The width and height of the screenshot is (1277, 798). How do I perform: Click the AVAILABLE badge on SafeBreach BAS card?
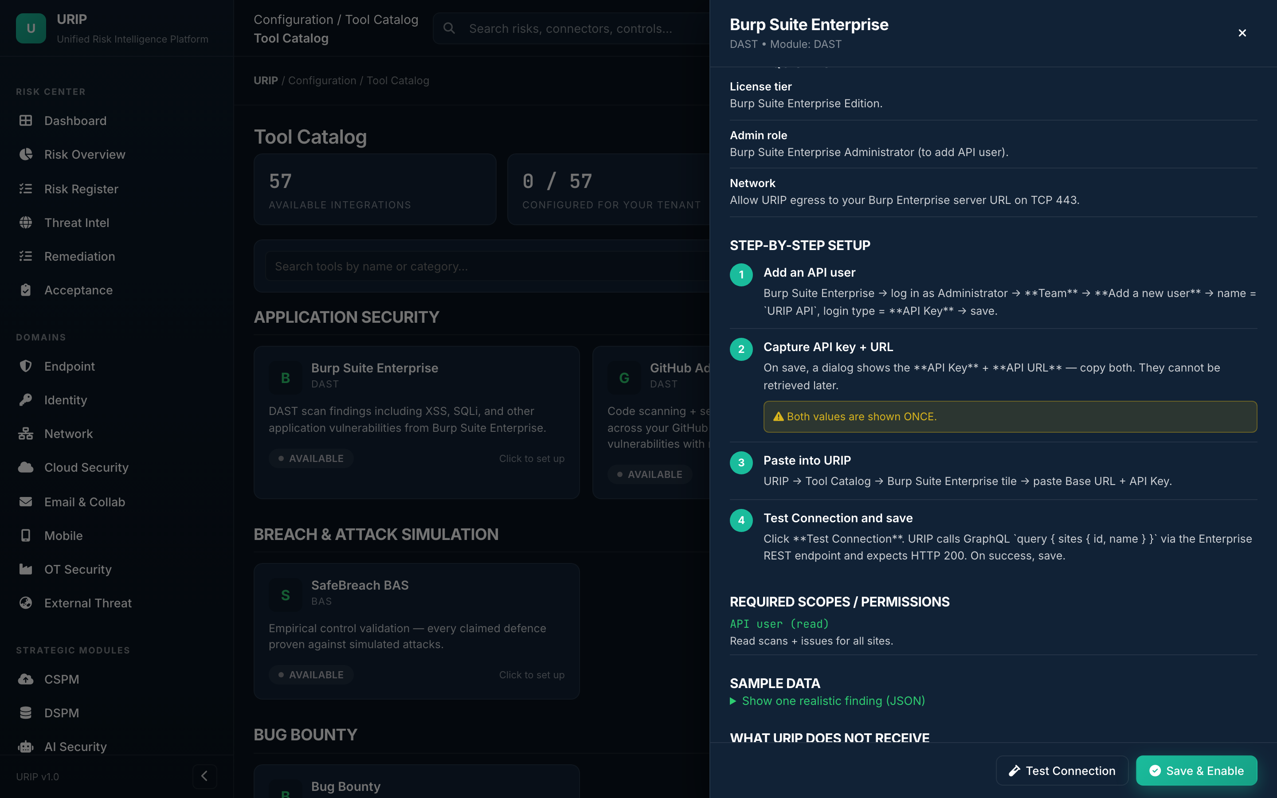pyautogui.click(x=311, y=674)
